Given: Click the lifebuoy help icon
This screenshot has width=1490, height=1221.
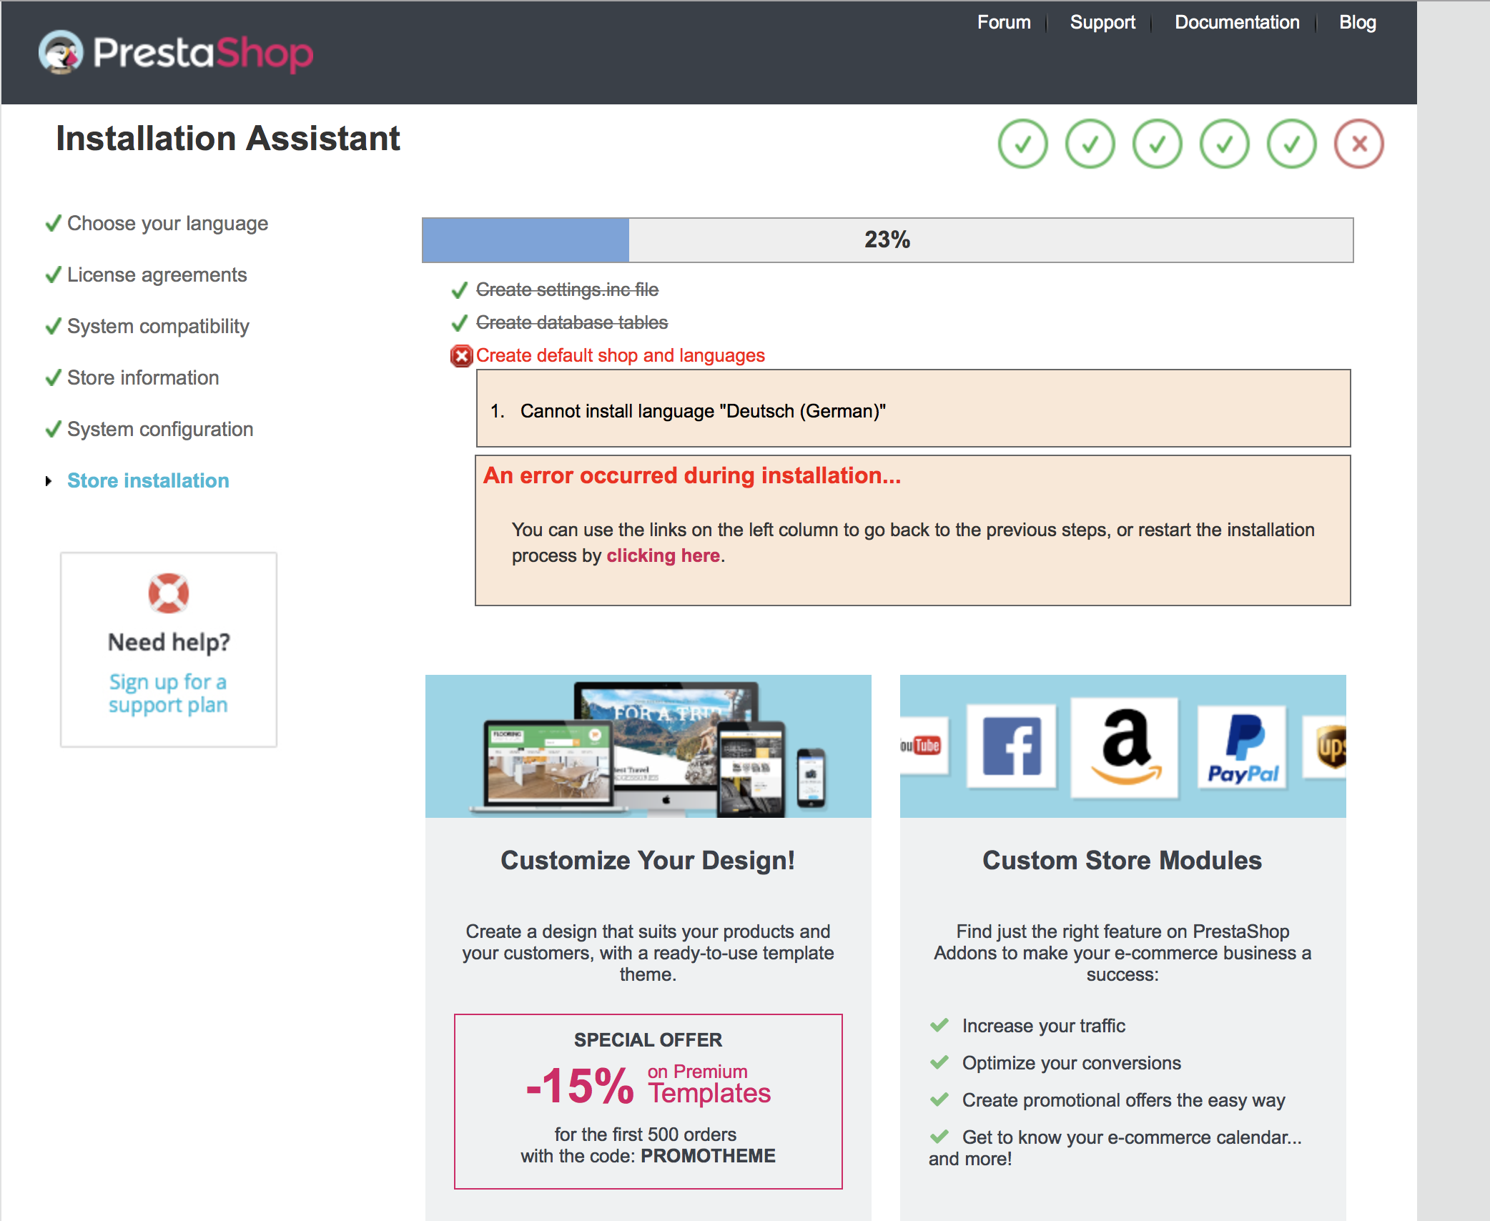Looking at the screenshot, I should (169, 593).
